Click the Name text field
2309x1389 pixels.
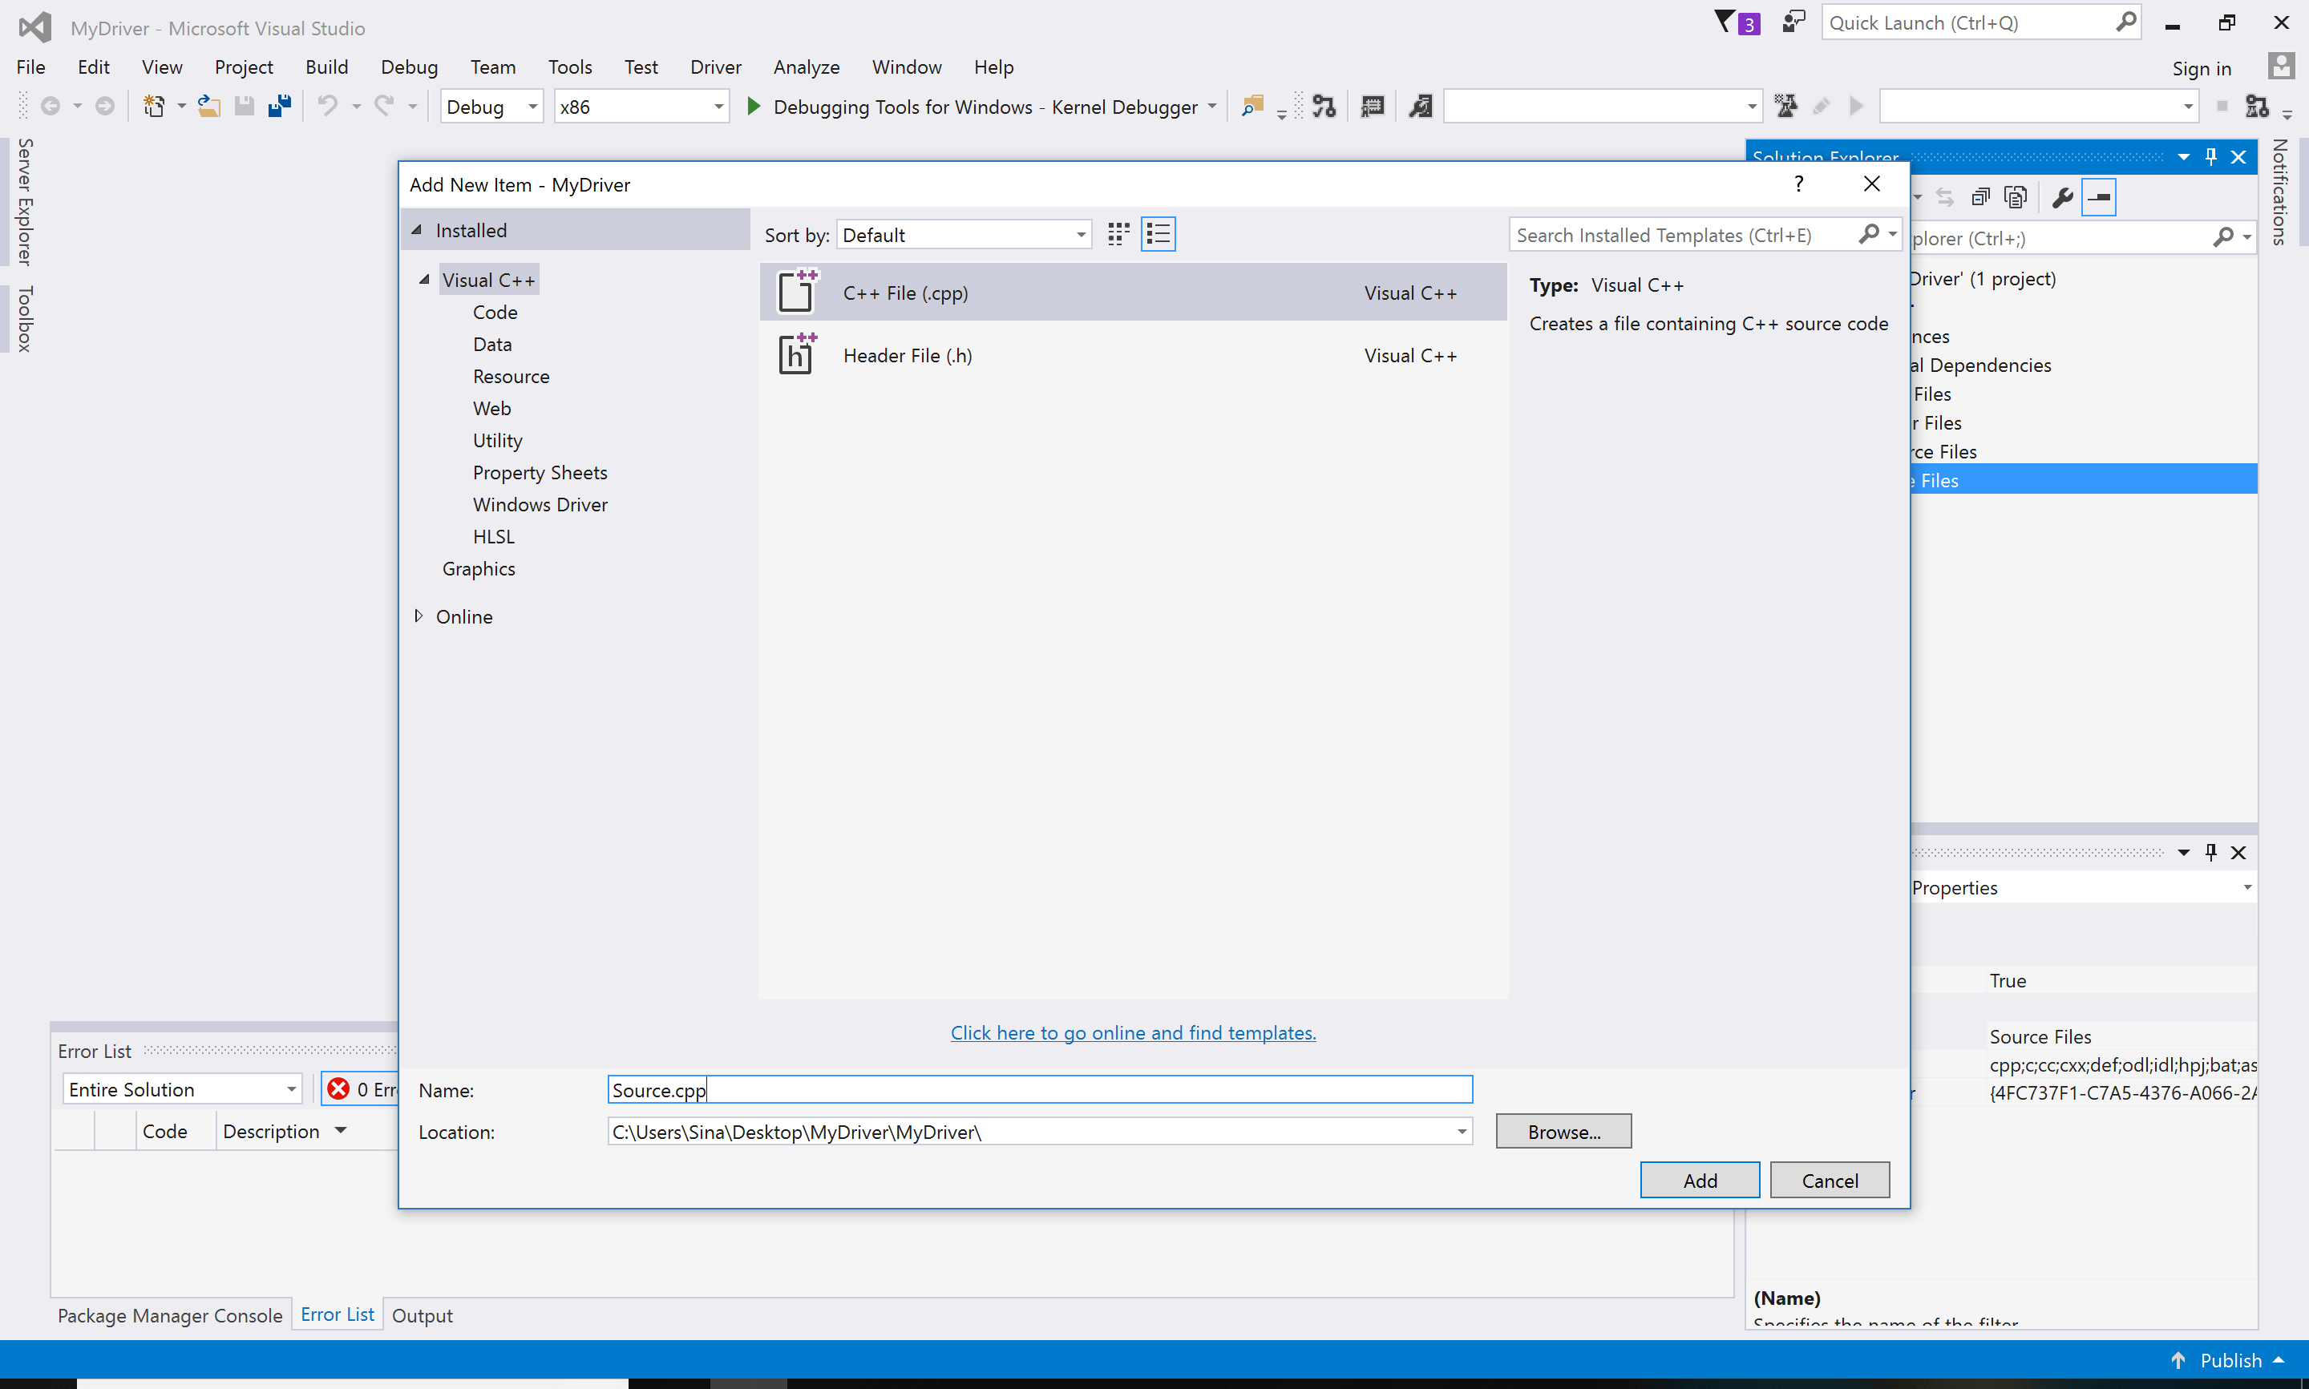tap(1039, 1089)
